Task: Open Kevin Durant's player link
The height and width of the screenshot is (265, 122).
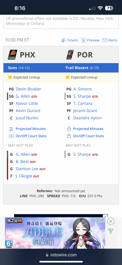Action: pos(28,111)
